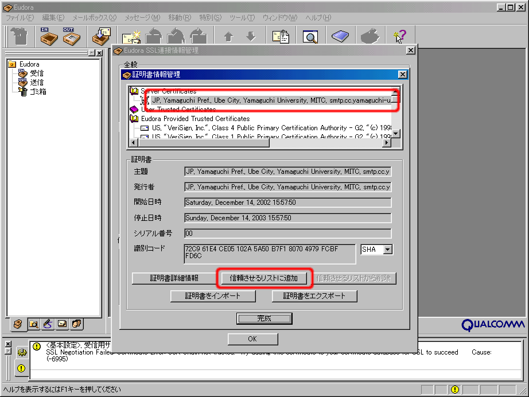This screenshot has height=397, width=529.
Task: Click the context help question icon
Action: (400, 36)
